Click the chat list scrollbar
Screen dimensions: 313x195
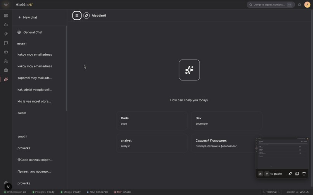(x=66, y=68)
